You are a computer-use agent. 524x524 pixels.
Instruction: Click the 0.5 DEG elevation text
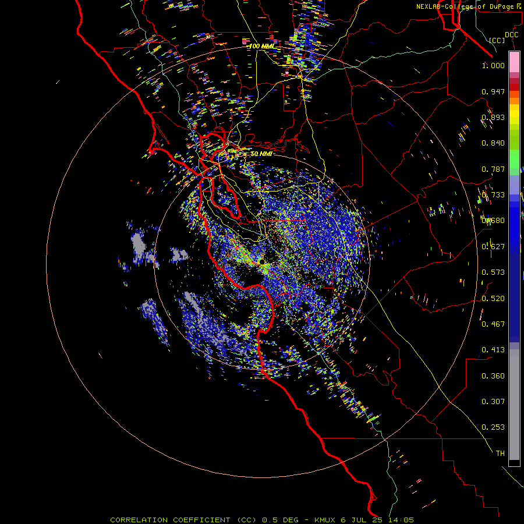(x=281, y=520)
